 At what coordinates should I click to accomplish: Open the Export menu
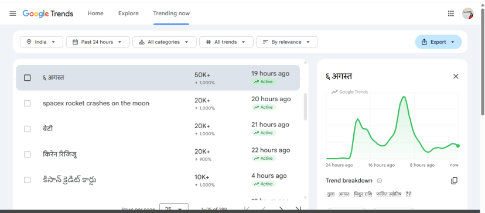[x=438, y=42]
